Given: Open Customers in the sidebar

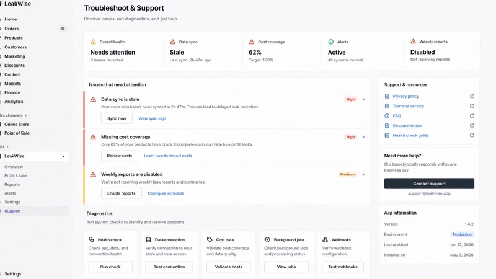Looking at the screenshot, I should [15, 47].
